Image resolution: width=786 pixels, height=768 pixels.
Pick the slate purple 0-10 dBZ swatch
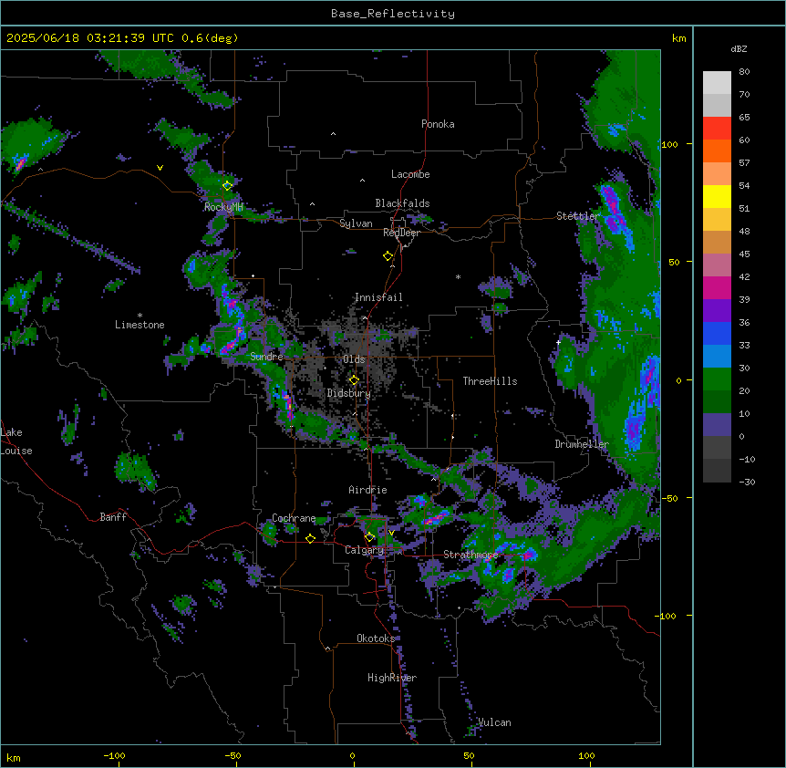[717, 425]
